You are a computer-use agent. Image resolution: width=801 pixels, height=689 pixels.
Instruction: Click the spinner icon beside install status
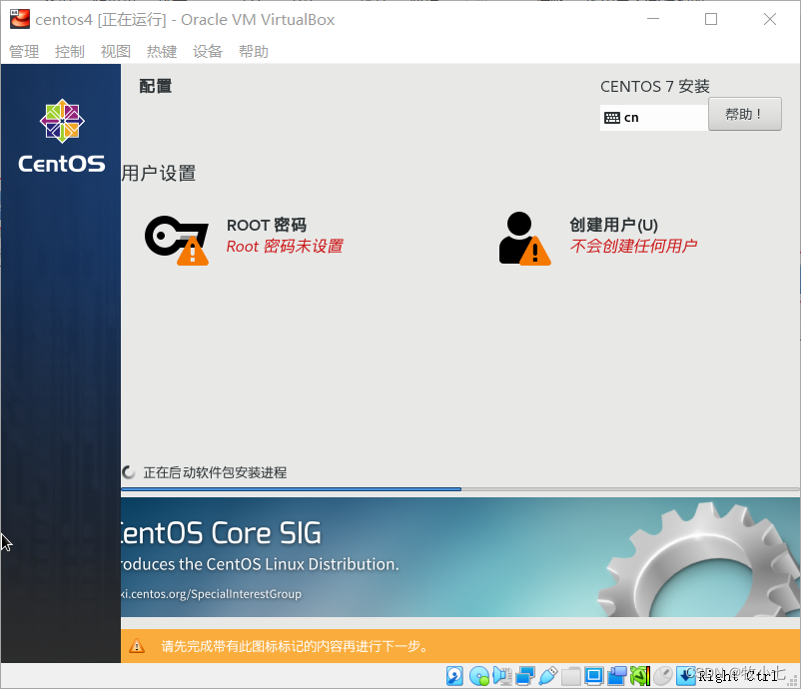tap(128, 472)
